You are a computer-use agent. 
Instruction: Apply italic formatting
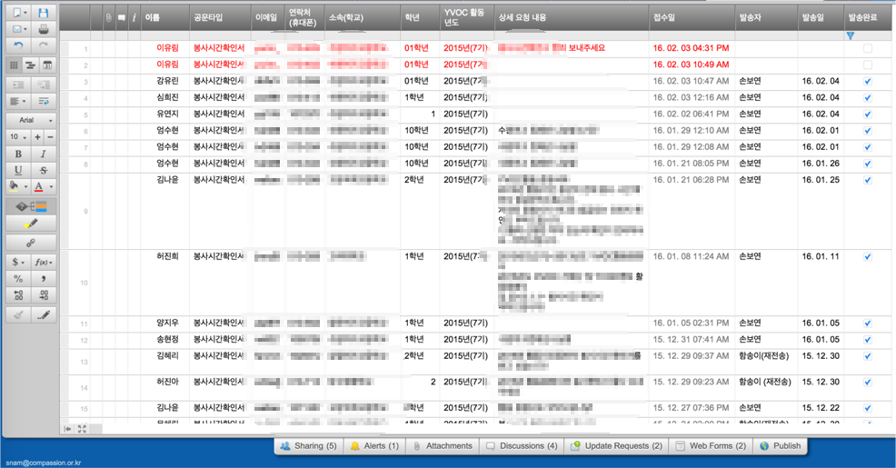tap(44, 154)
